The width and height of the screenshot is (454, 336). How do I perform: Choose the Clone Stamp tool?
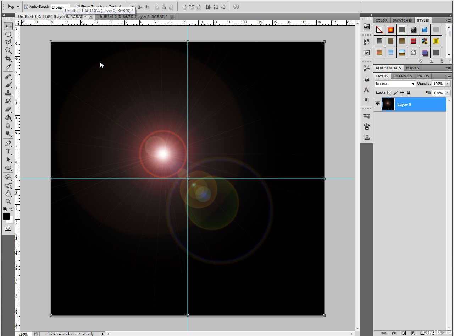[x=8, y=93]
